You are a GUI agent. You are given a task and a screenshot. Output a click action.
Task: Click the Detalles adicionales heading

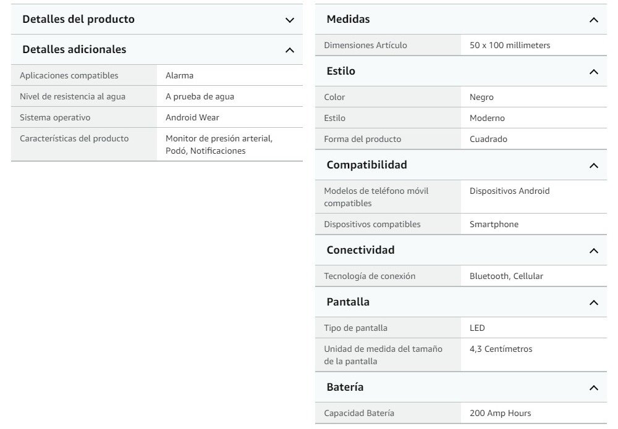[74, 49]
